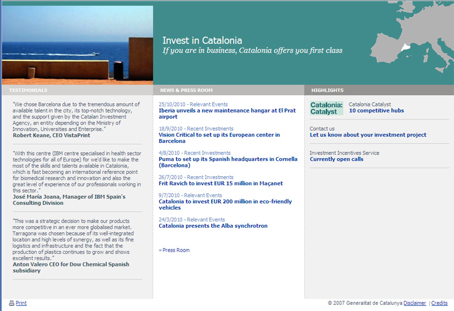Read Vision Critical European center article
The image size is (454, 311).
point(219,138)
